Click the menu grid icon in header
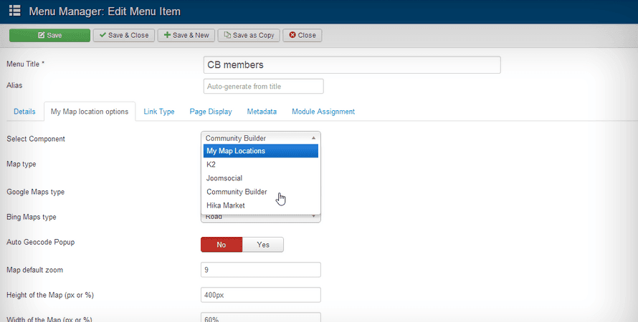Viewport: 638px width, 322px height. 14,11
